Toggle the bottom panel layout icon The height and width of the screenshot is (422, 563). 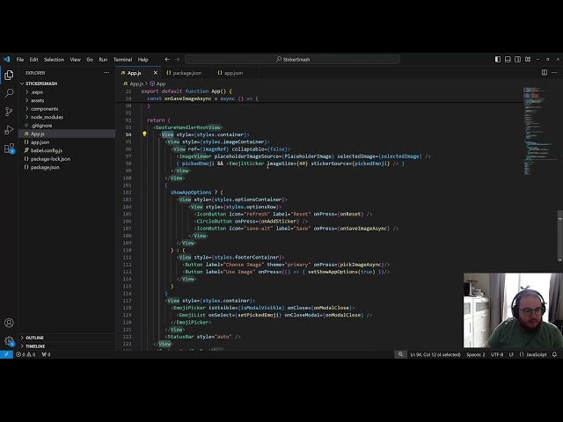tap(508, 59)
